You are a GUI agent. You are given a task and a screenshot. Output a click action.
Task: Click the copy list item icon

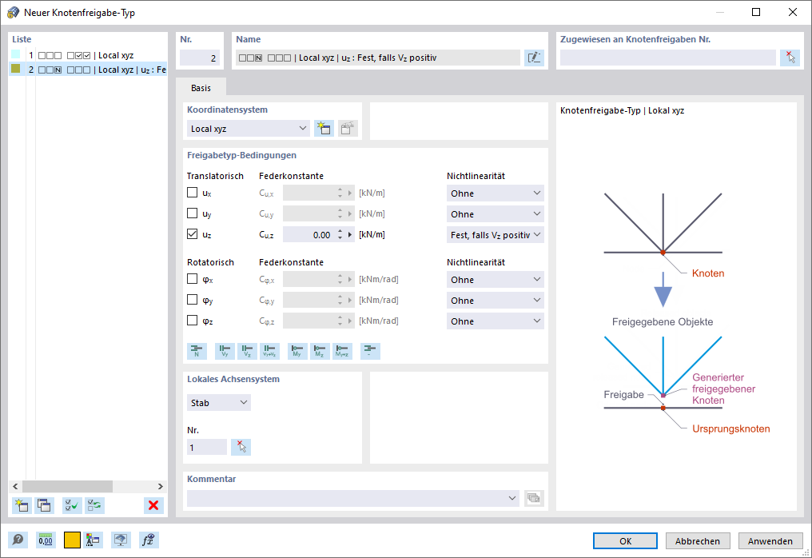[44, 505]
